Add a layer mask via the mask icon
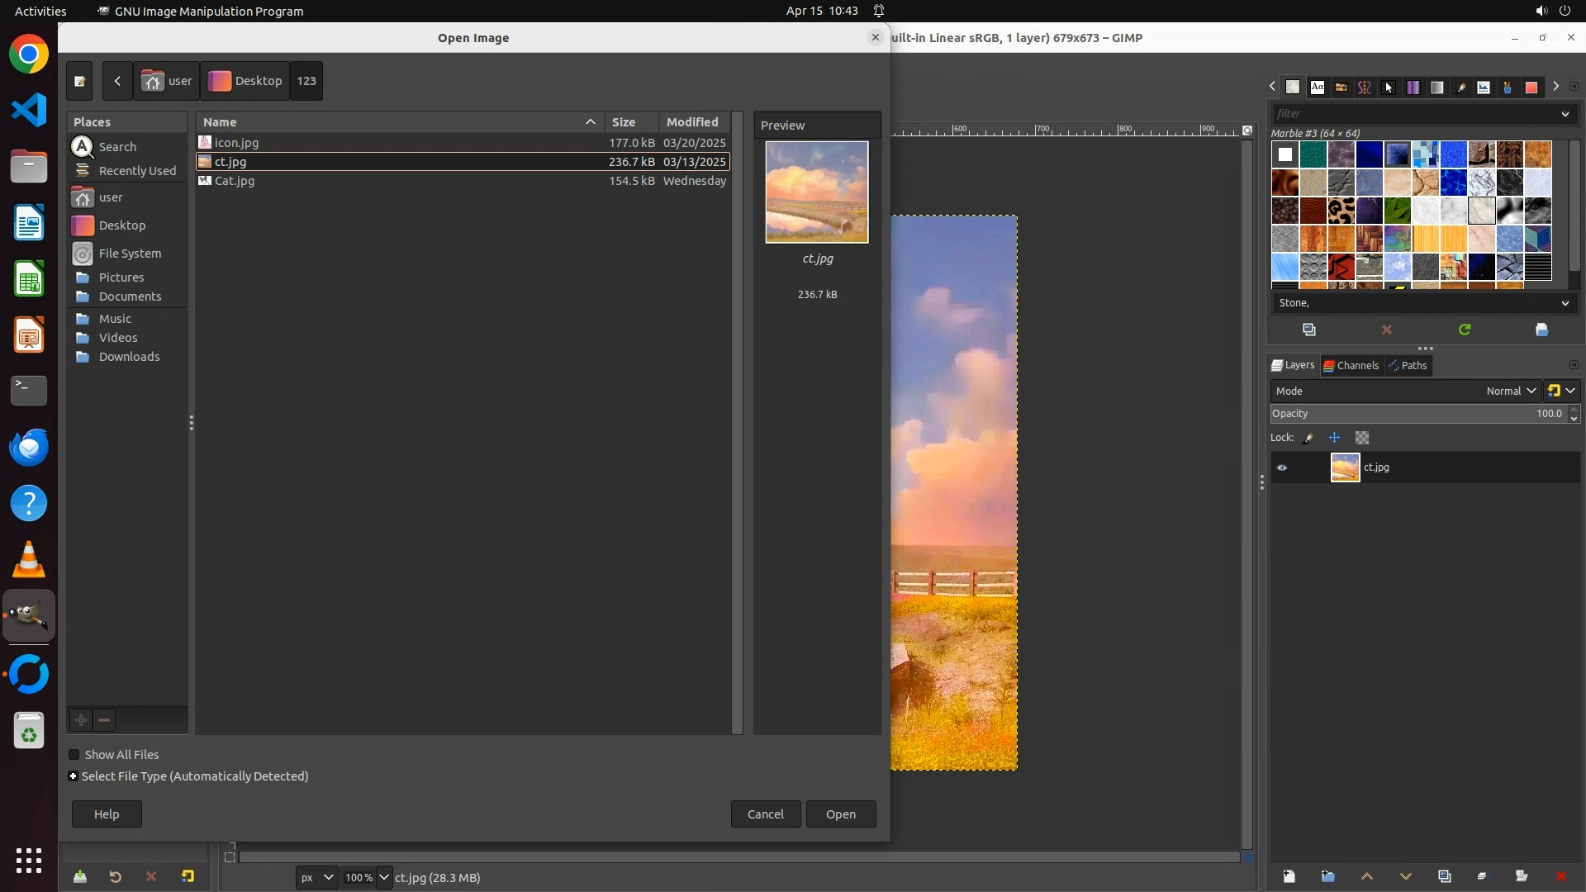Screen dimensions: 1586x892 tap(1522, 876)
